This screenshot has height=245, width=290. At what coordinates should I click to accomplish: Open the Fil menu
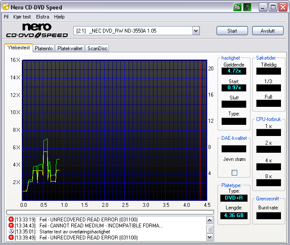(6, 17)
